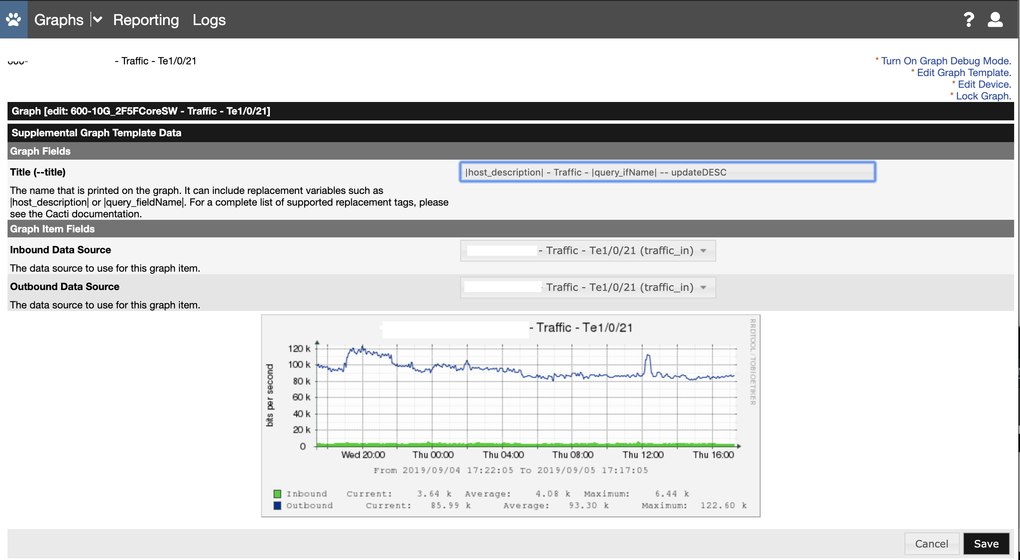Click the Graph Fields section header

click(510, 151)
